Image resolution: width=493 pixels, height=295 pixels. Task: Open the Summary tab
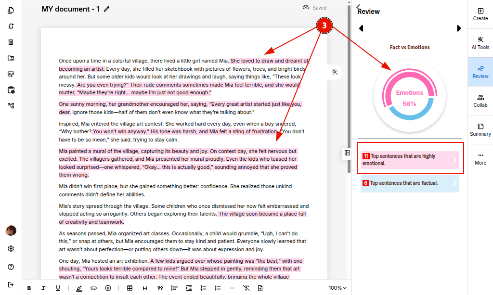coord(480,129)
